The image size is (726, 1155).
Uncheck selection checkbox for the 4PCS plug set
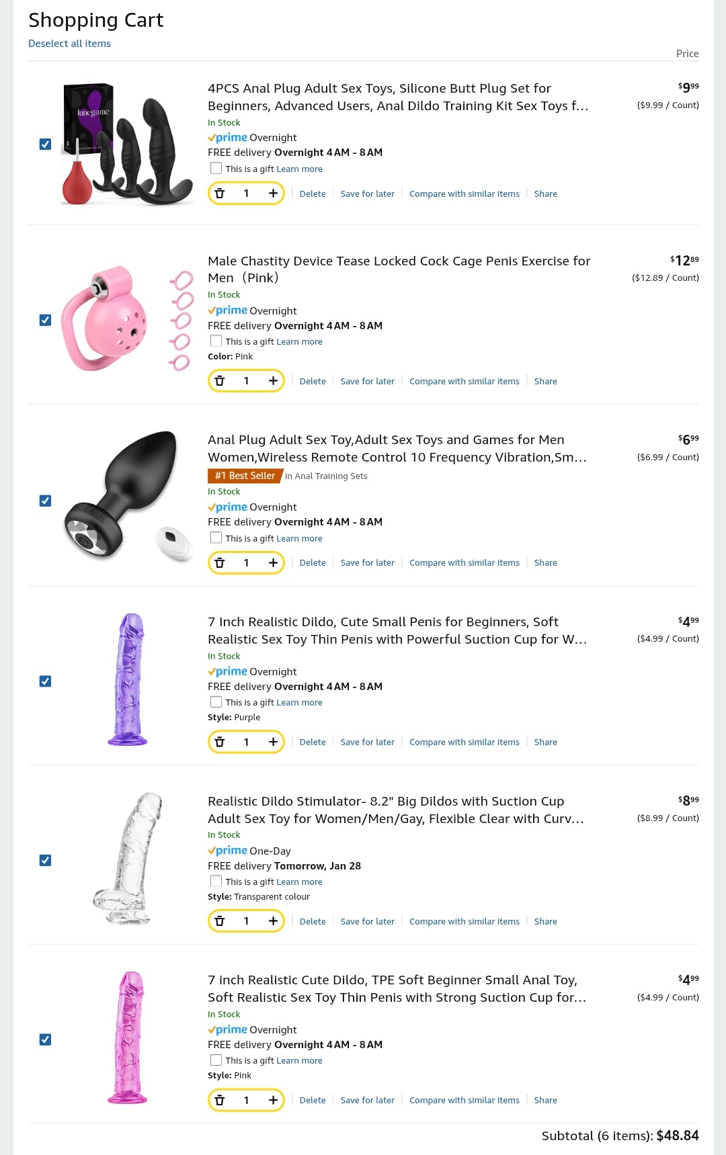click(45, 144)
